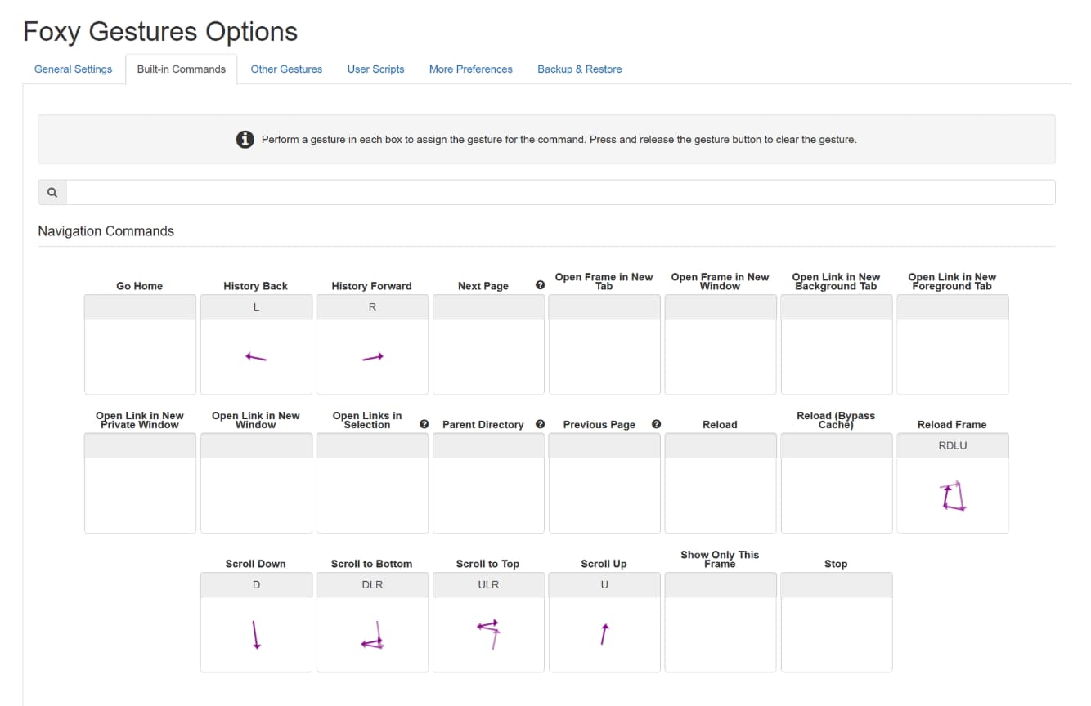Viewport: 1091px width, 706px height.
Task: Click the info icon in the instructions banner
Action: pos(245,139)
